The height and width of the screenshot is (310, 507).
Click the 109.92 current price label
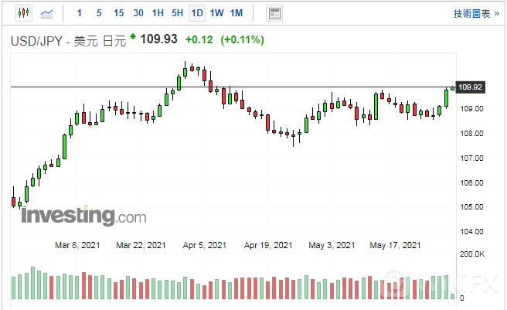(x=471, y=87)
